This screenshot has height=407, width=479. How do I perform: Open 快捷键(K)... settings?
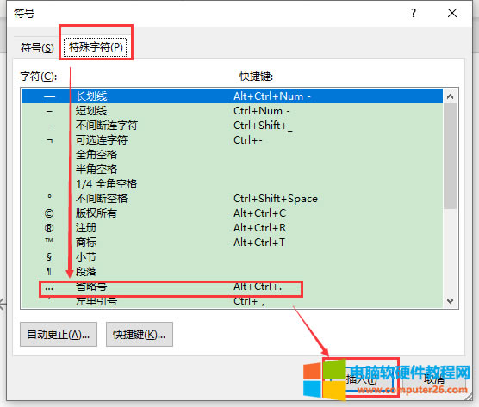(140, 335)
